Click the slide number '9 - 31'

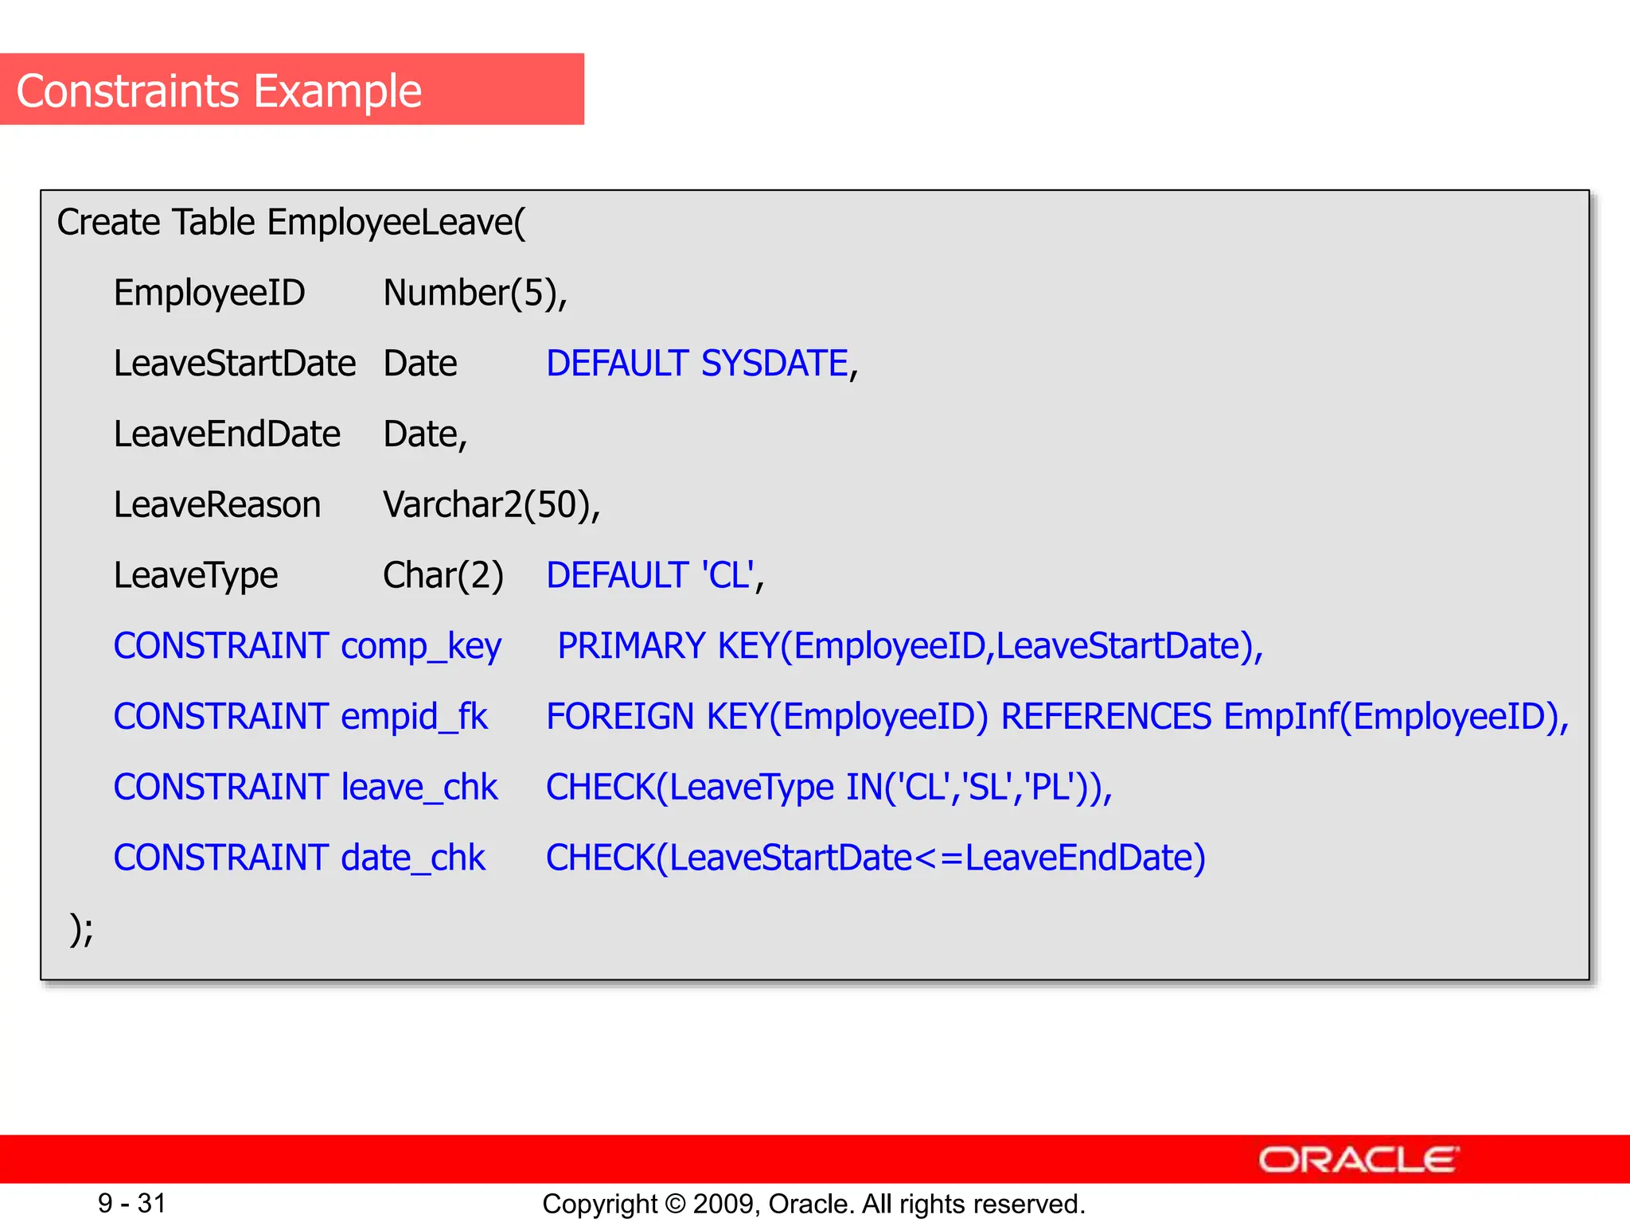point(132,1203)
